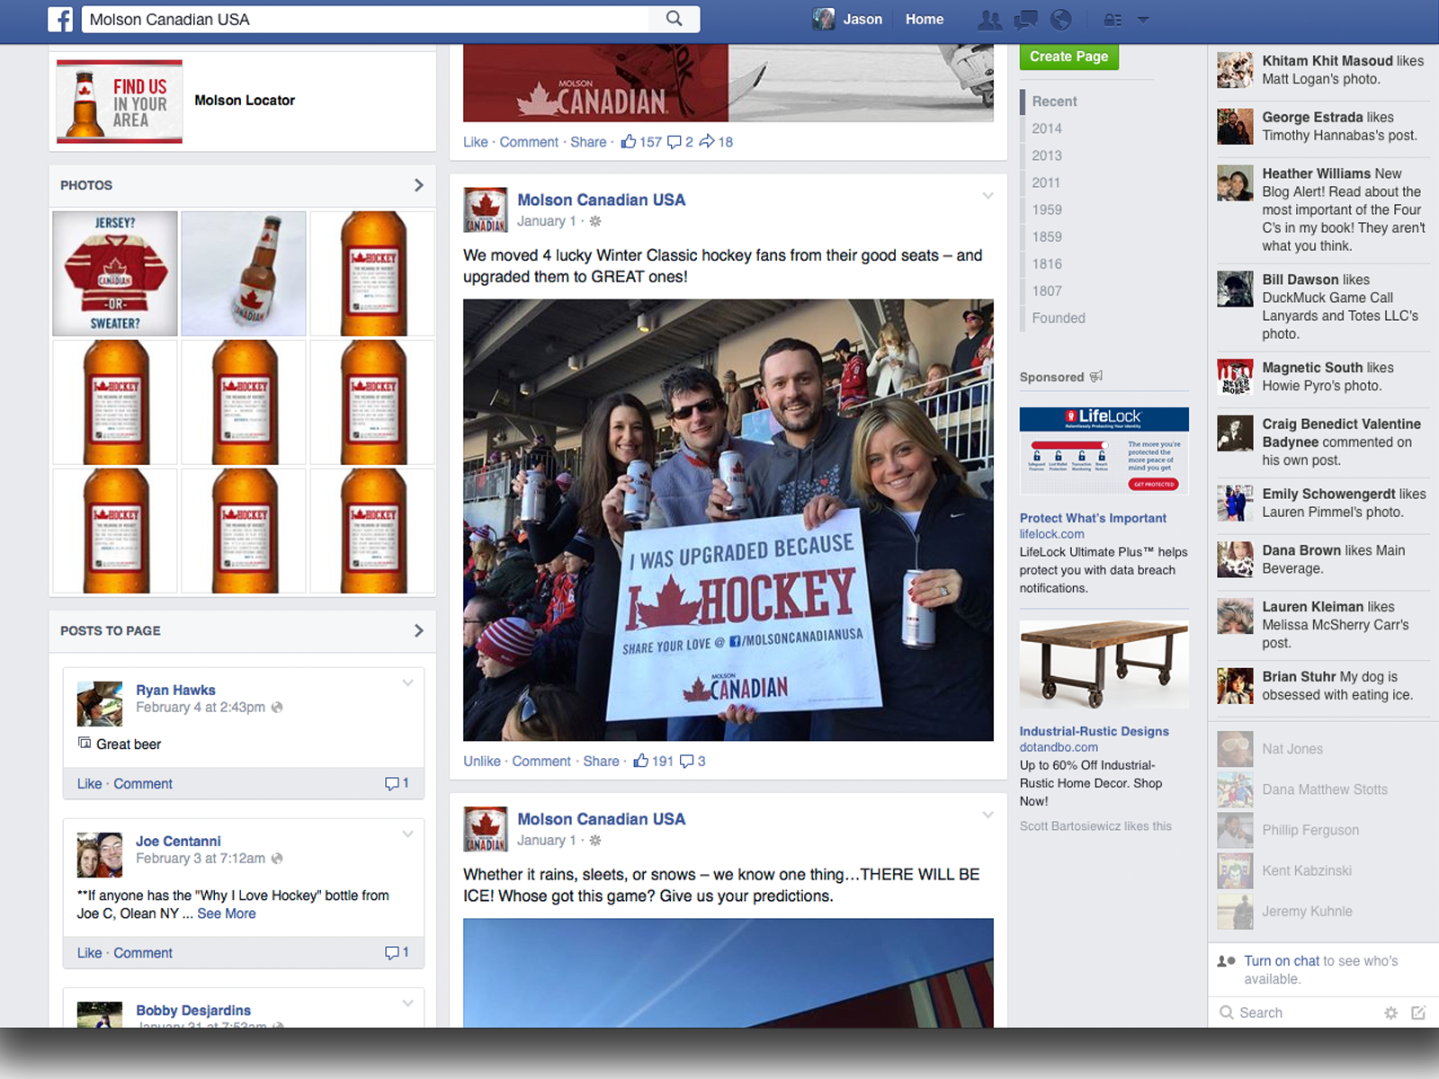Click Joe Centanni profile picture

click(100, 855)
